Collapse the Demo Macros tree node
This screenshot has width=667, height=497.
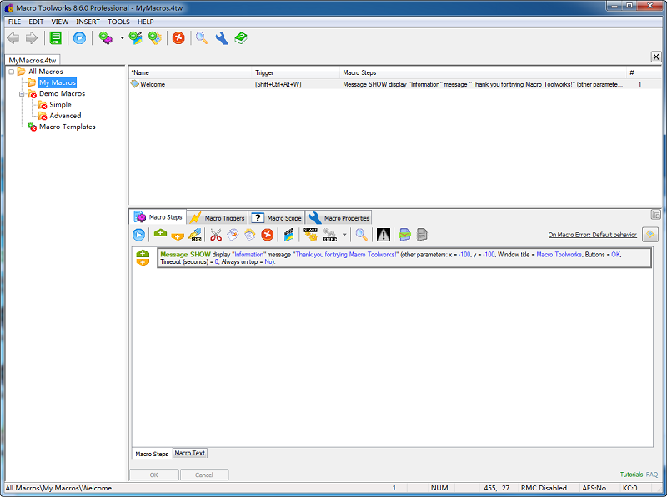(22, 94)
